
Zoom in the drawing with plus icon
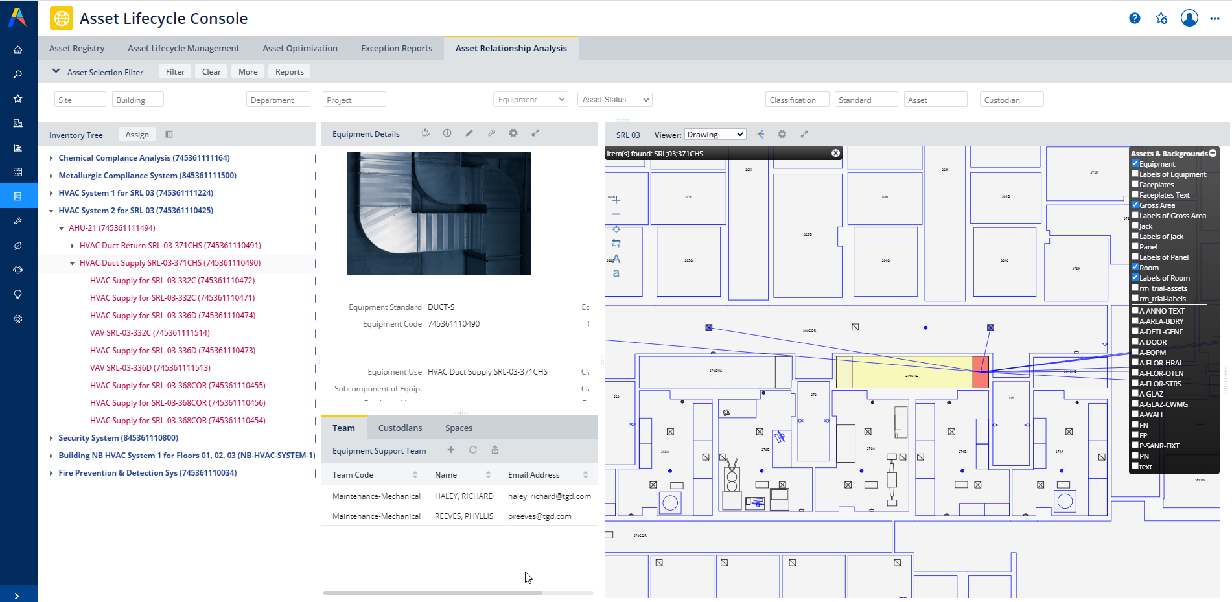(616, 200)
